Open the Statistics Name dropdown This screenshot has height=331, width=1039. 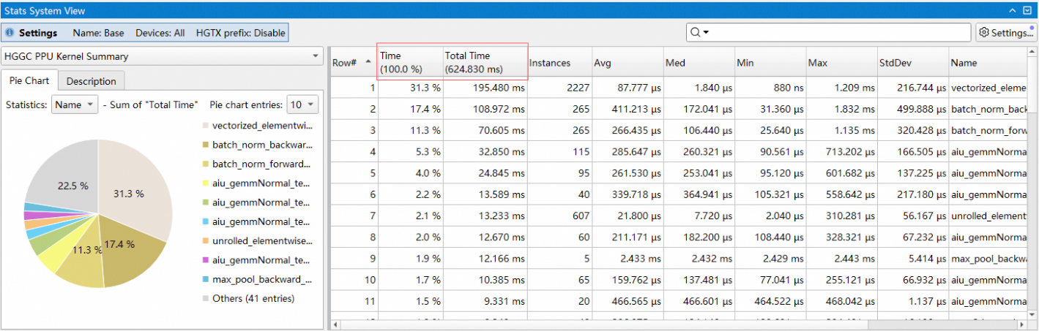(75, 104)
